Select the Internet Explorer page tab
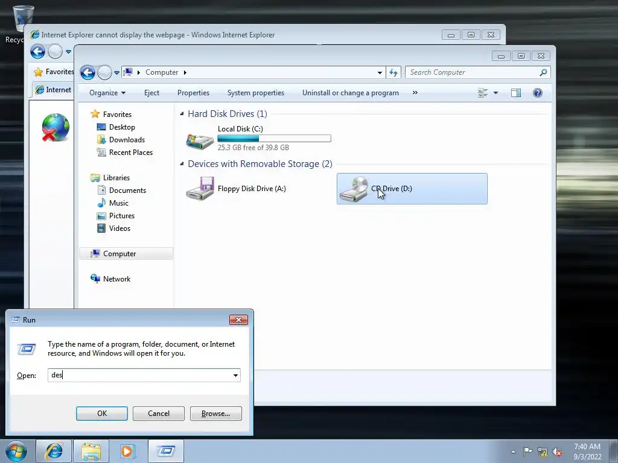618x463 pixels. (53, 90)
